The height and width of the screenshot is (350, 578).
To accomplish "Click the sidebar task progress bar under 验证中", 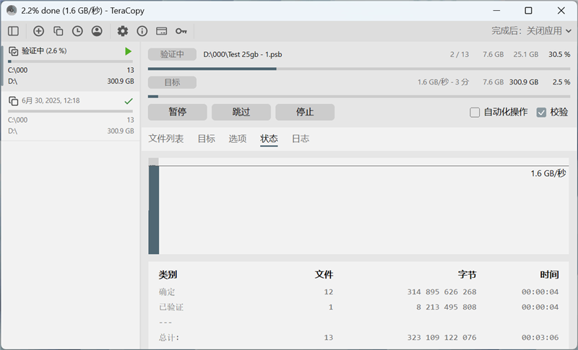I will tap(70, 61).
